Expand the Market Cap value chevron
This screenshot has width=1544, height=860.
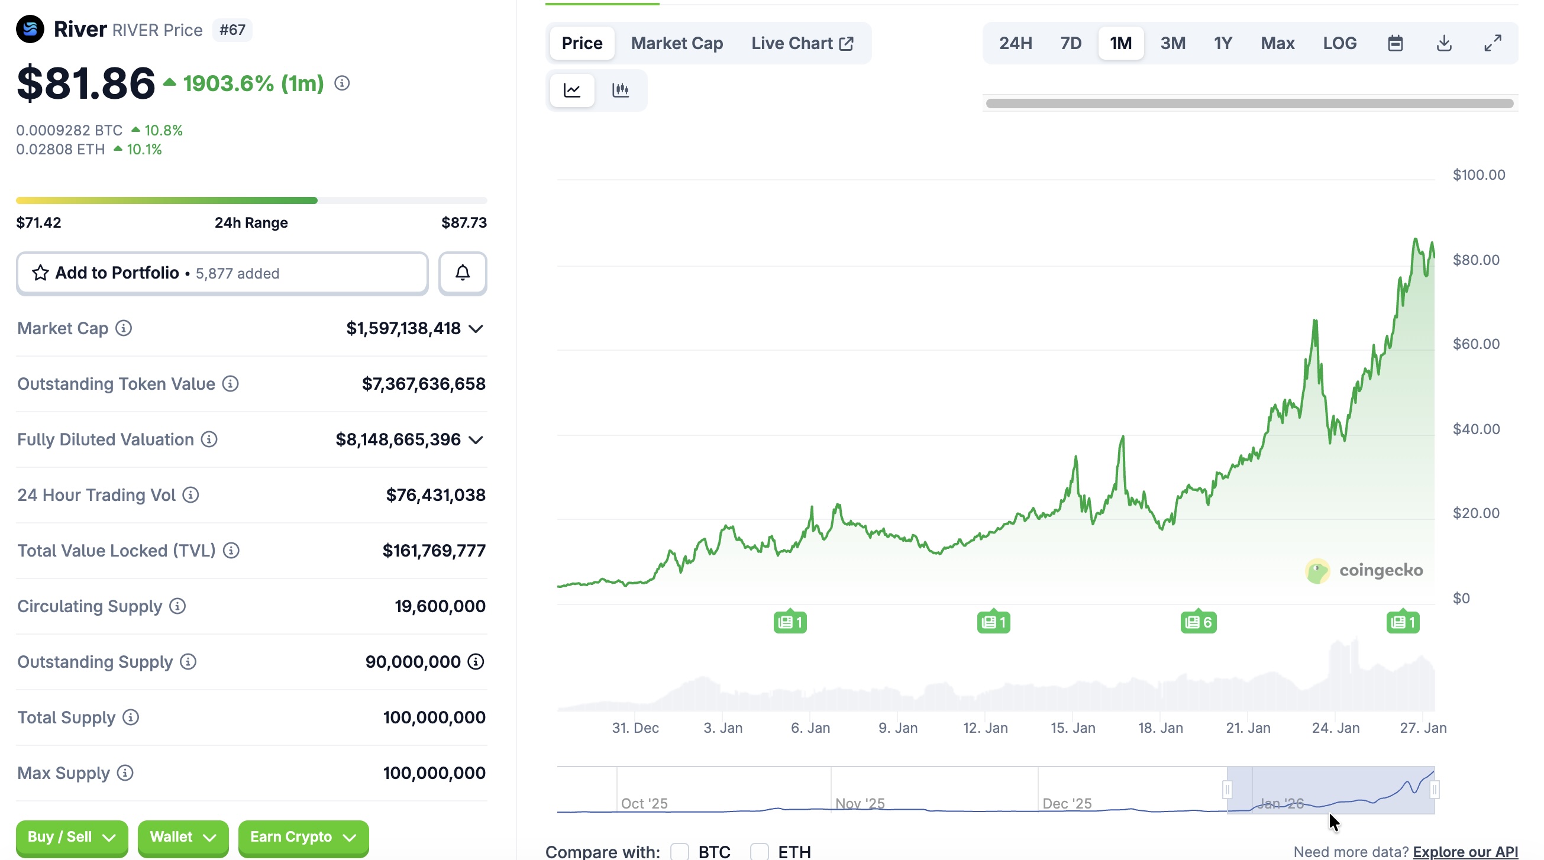tap(476, 328)
